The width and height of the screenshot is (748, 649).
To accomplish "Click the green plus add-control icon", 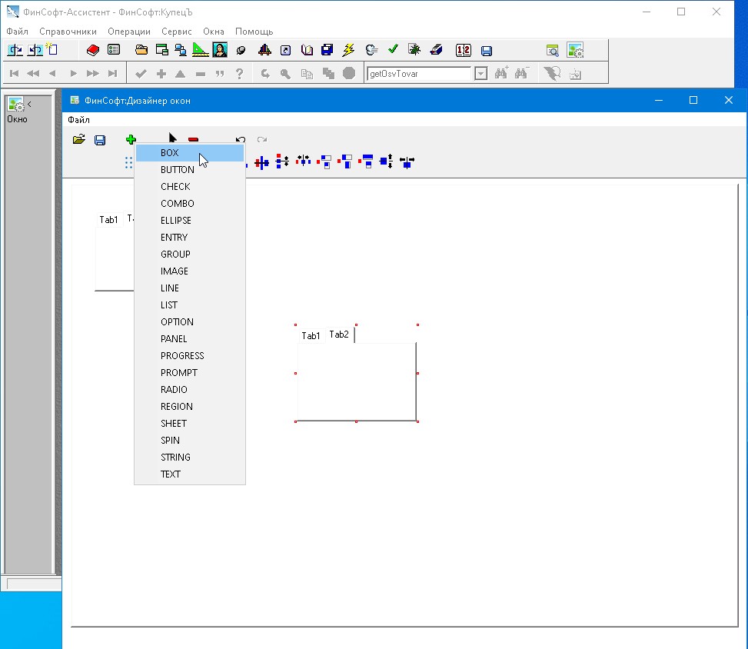I will coord(131,140).
